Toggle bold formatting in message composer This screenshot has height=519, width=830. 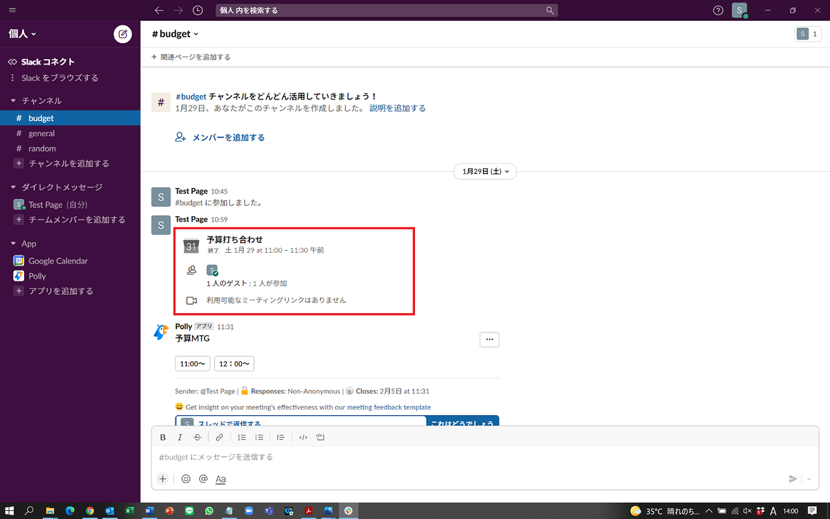coord(163,437)
